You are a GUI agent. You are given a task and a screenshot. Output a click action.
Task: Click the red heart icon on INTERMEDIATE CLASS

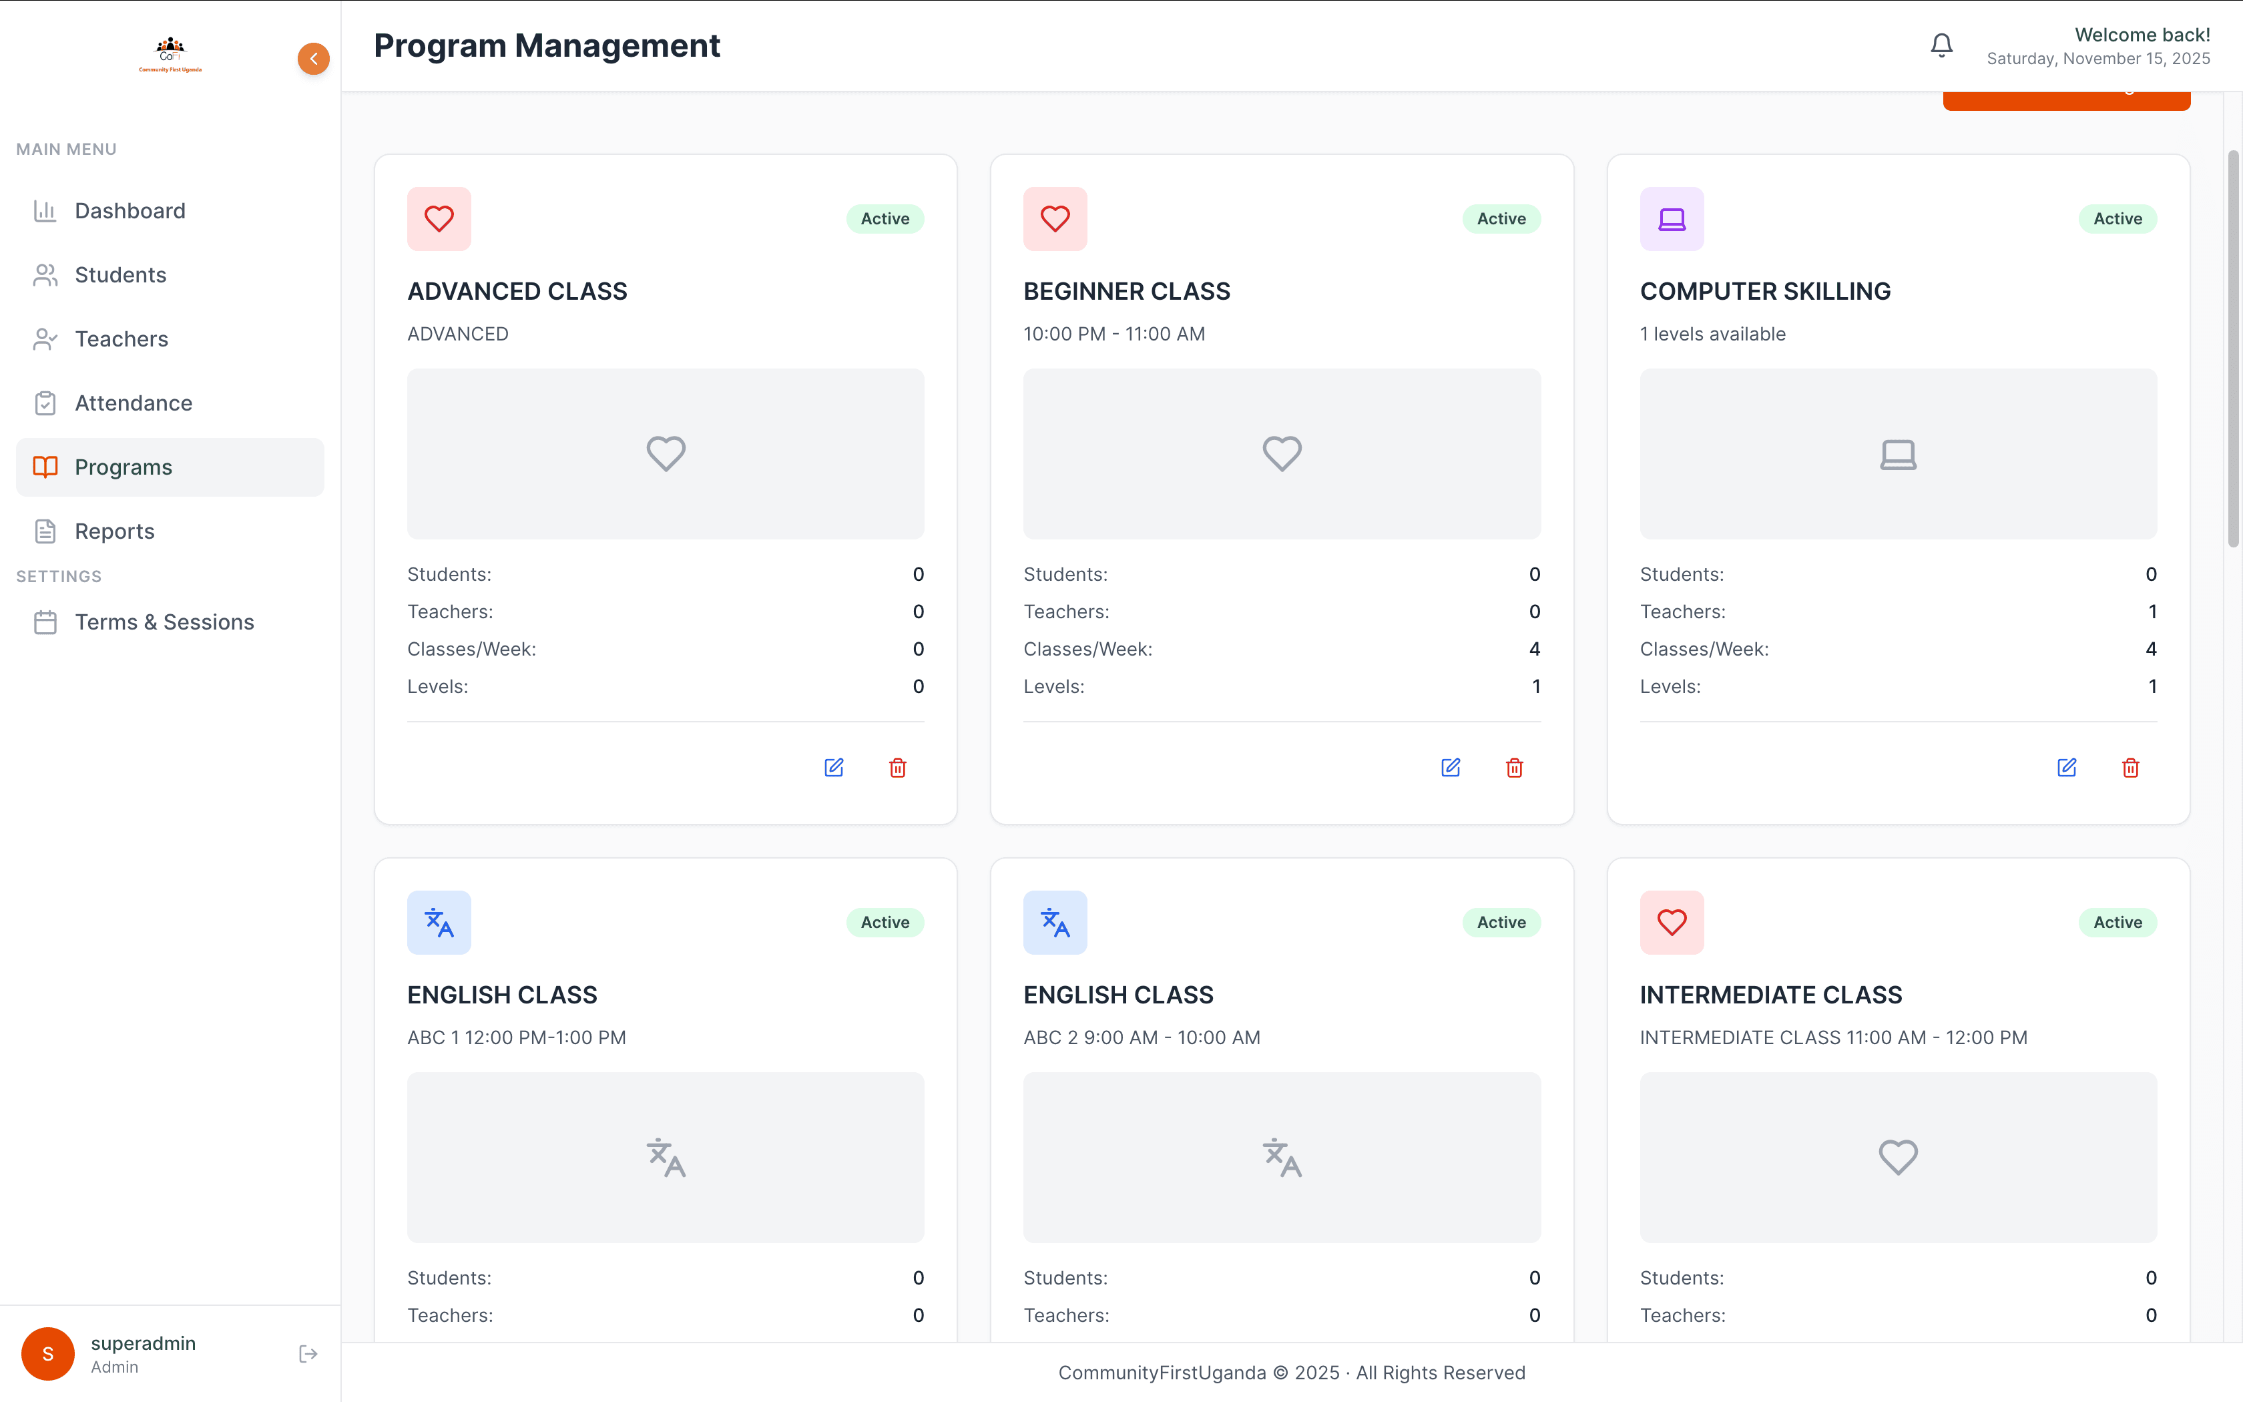[1672, 923]
